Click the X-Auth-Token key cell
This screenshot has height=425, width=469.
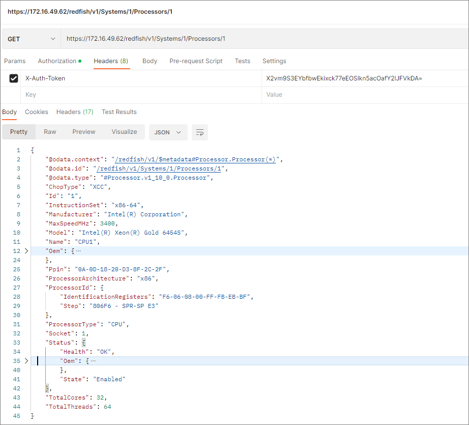[141, 78]
